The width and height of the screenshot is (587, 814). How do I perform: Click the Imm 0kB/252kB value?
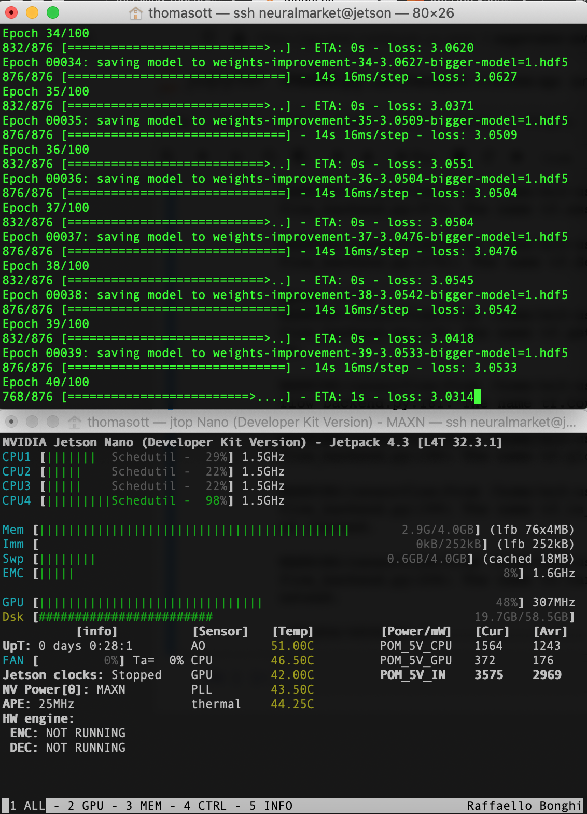point(449,544)
